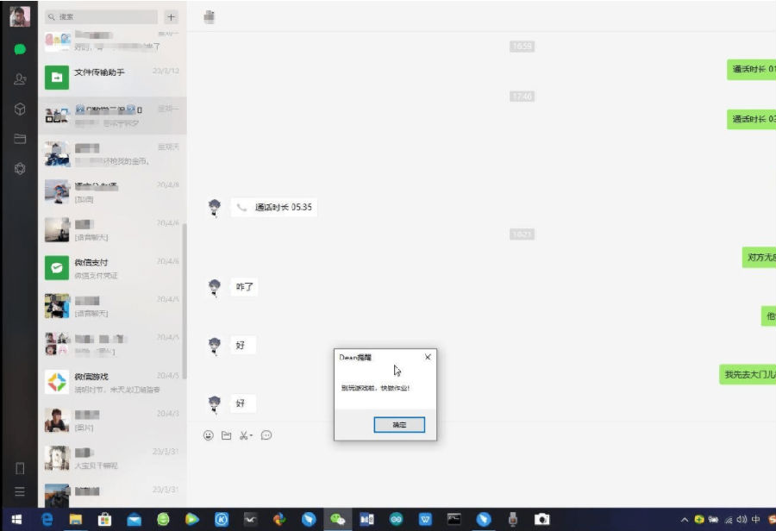Click the emoji smiley icon in chat toolbar
776x531 pixels.
tap(208, 435)
